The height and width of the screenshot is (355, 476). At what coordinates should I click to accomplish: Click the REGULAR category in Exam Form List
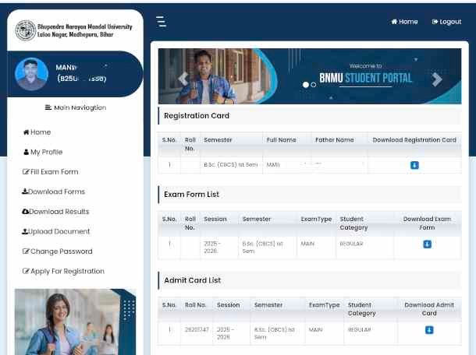pos(351,244)
